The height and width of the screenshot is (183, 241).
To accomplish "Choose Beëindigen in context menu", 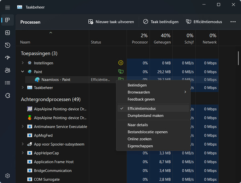I will (x=153, y=85).
